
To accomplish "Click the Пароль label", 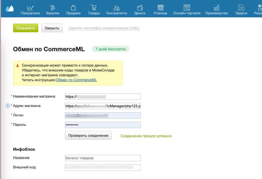I will point(19,125).
